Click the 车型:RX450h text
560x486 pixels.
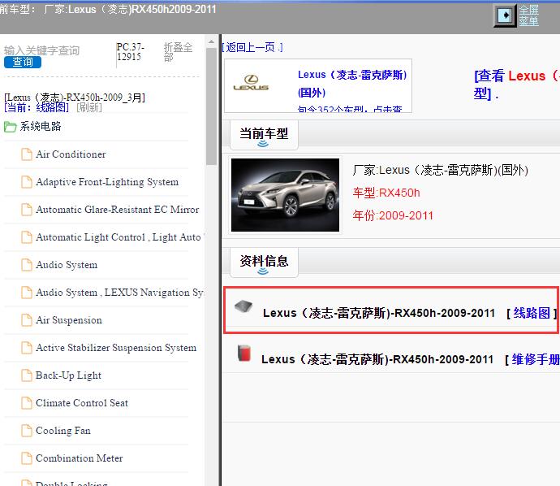[x=386, y=193]
